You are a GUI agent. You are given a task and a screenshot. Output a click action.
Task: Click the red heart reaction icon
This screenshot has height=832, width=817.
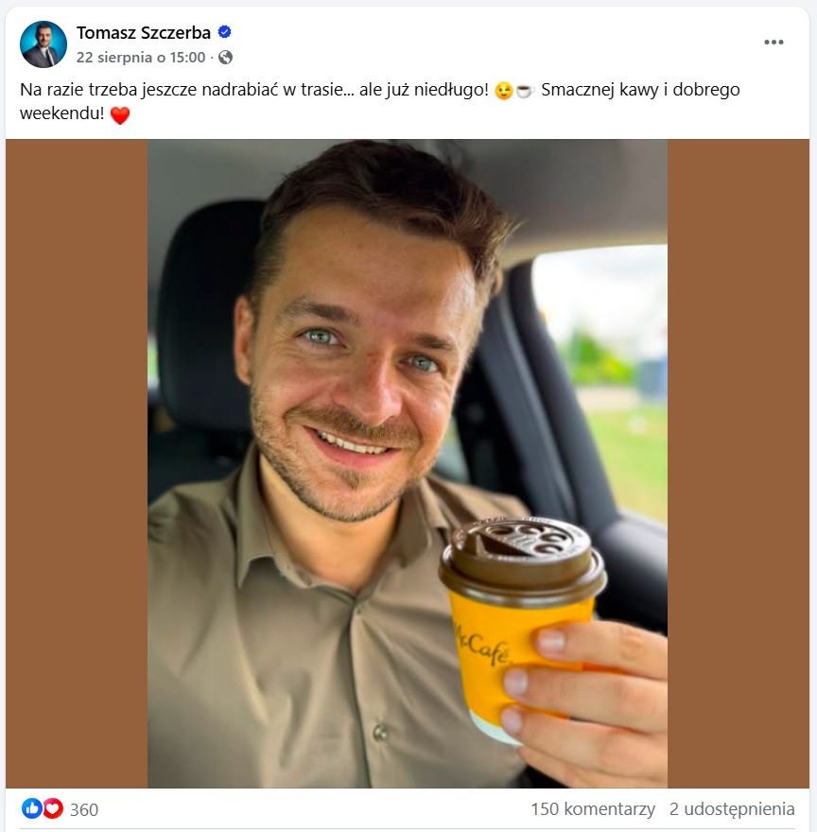pos(53,808)
